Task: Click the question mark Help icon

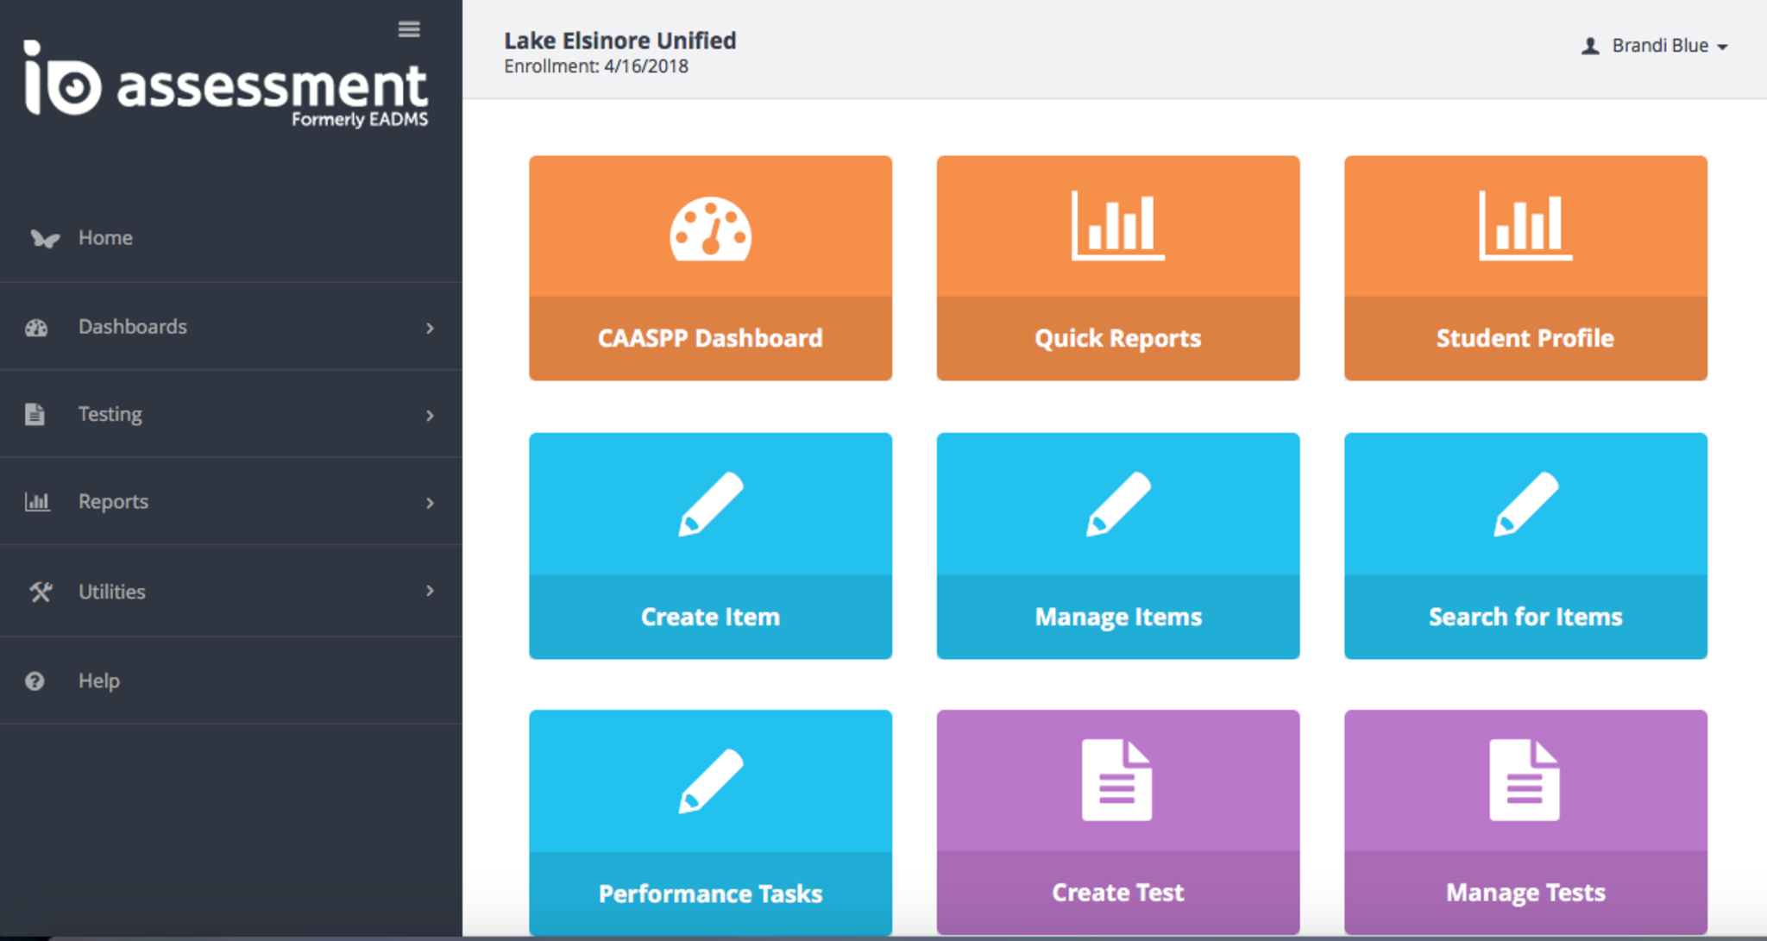Action: tap(35, 681)
